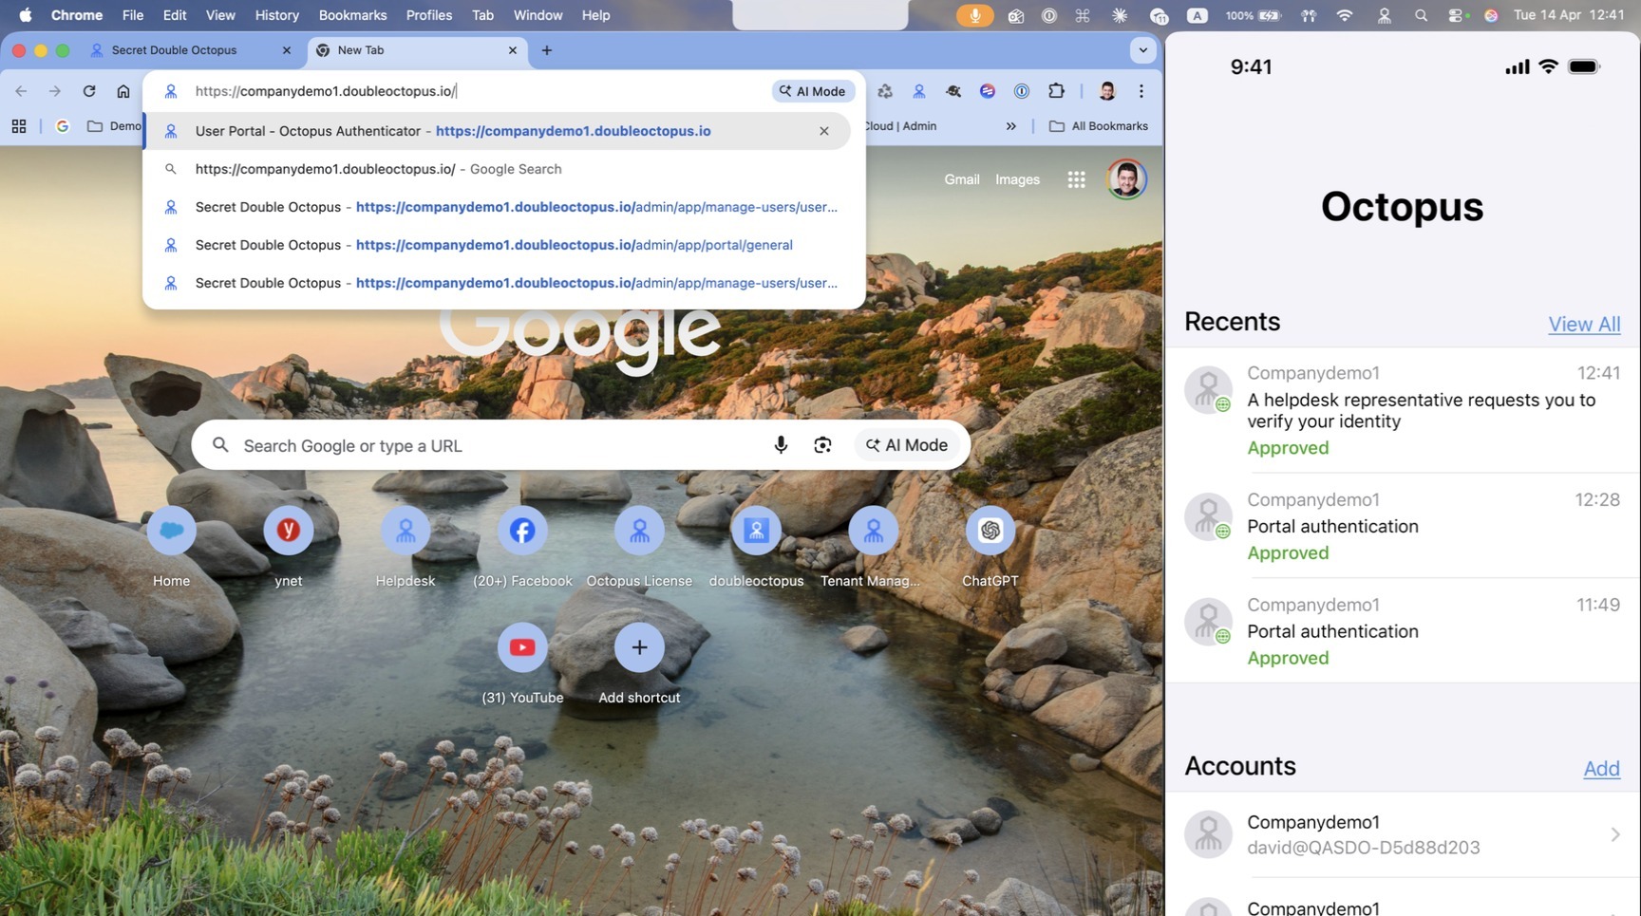Screen dimensions: 1641x916
Task: Open the Bookmarks menu
Action: click(x=352, y=15)
